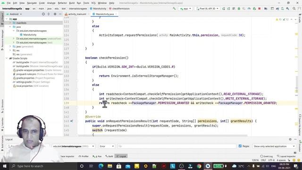
Task: Click the inspection warnings indicator in editor
Action: (282, 19)
